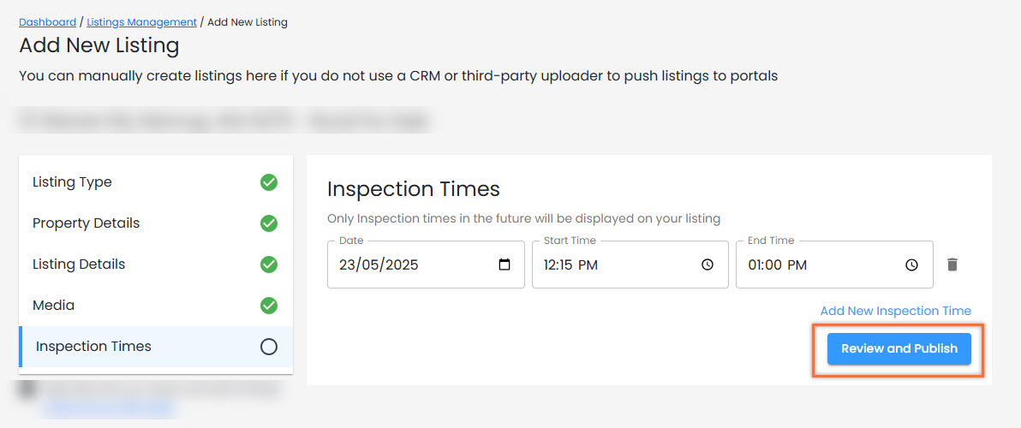Click the Start Time value 12:15 PM
This screenshot has height=428, width=1021.
coord(570,265)
